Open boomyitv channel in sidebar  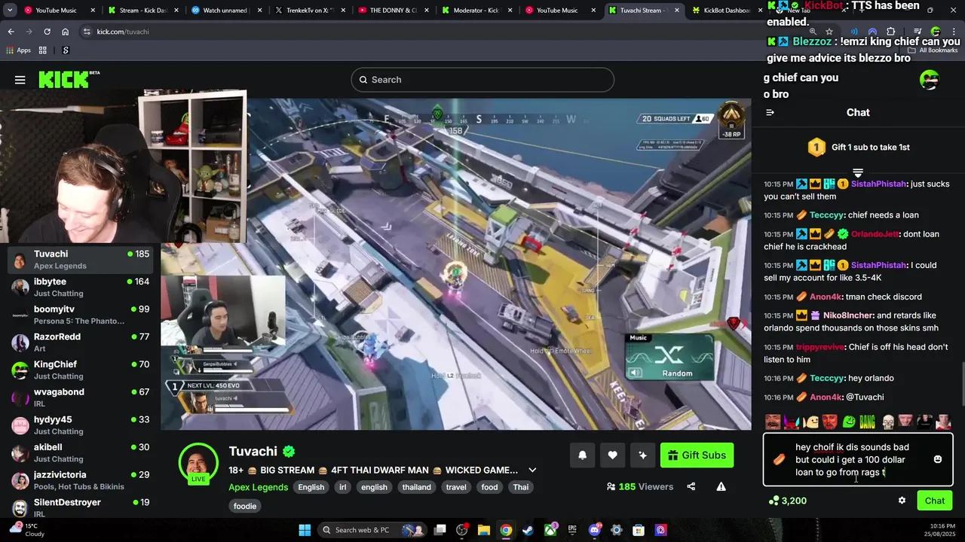[79, 315]
